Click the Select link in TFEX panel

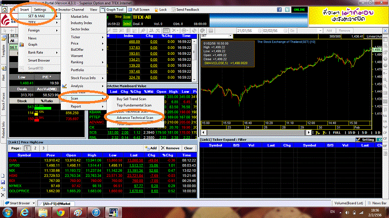[x=127, y=23]
